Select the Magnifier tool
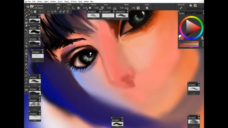Image resolution: width=228 pixels, height=128 pixels. [26, 83]
